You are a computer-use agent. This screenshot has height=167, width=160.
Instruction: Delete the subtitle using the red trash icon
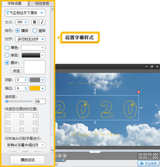(x=139, y=92)
